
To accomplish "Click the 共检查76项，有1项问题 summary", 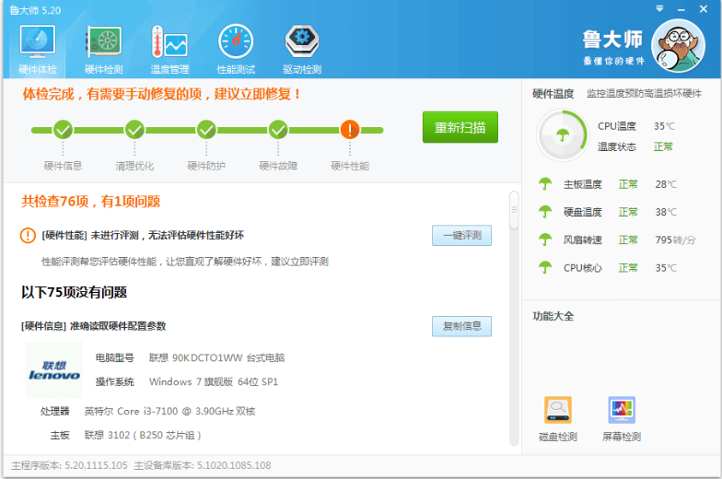I will coord(90,201).
